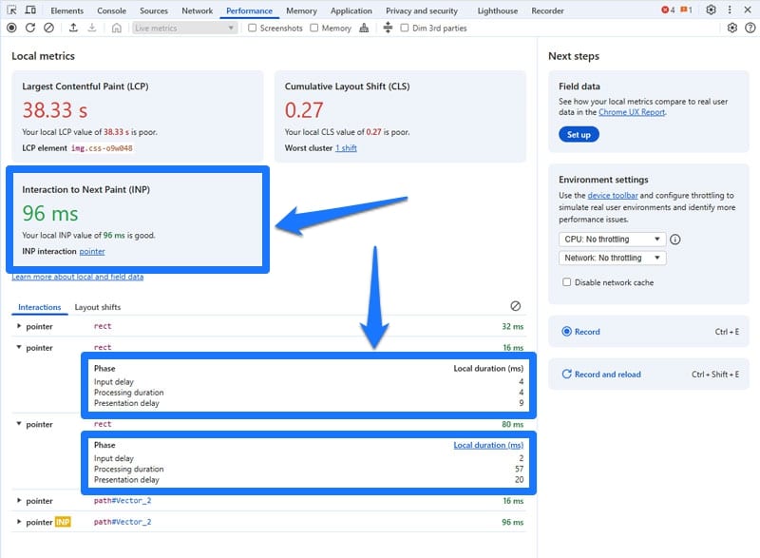
Task: Click the 0.27 CLS value
Action: (x=304, y=110)
